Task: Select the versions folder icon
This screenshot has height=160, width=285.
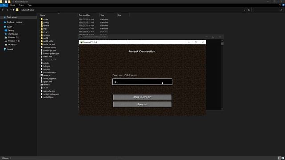Action: pyautogui.click(x=41, y=35)
